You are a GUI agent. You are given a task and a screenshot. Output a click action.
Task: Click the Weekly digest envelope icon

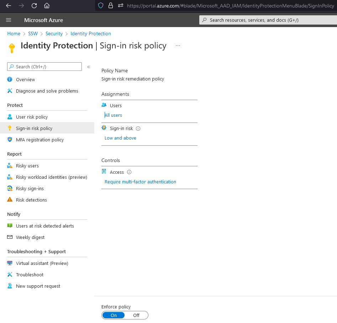[10, 237]
